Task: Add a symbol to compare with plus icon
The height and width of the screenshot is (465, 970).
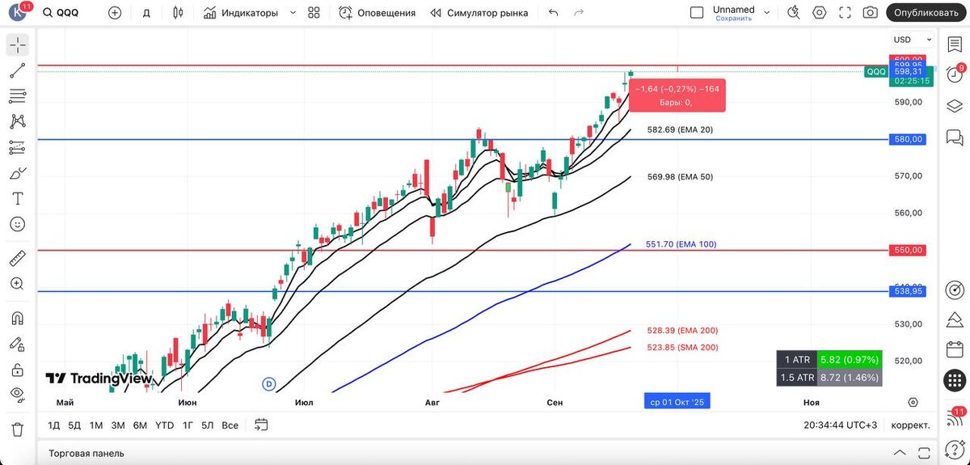Action: click(x=115, y=12)
